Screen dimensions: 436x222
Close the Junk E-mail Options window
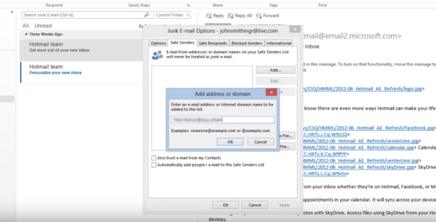[294, 30]
